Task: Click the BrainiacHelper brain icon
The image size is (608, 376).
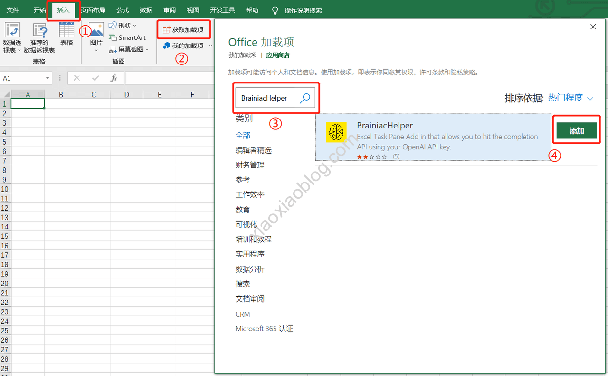Action: (x=336, y=132)
